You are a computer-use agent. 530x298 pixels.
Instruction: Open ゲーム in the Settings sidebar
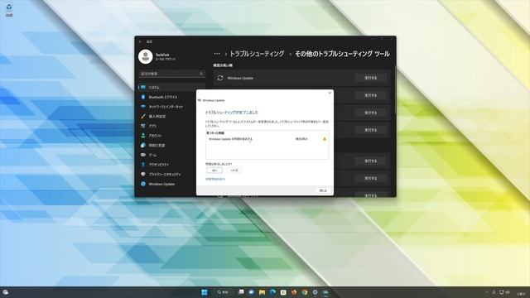[171, 155]
